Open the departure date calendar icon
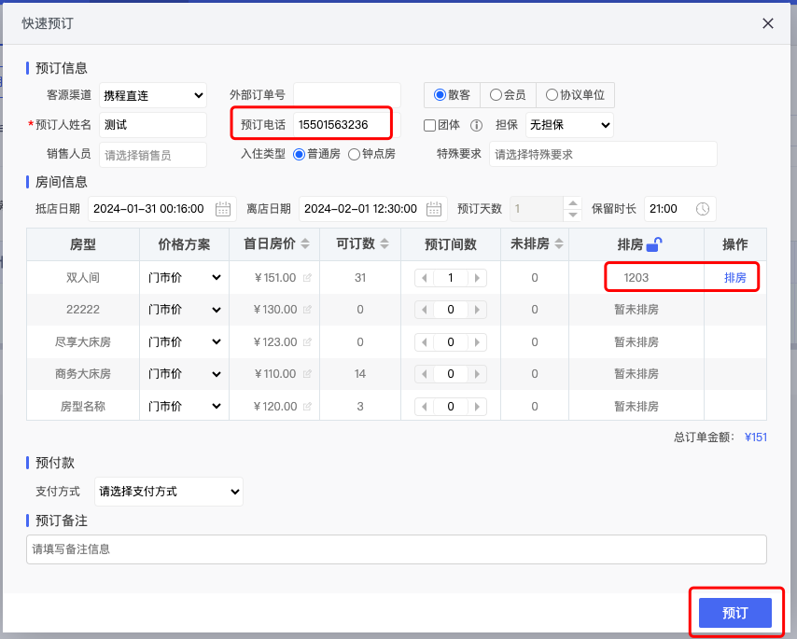The height and width of the screenshot is (639, 797). 434,209
